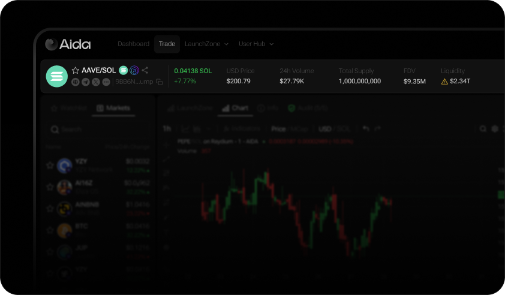
Task: Click the Aida logo
Action: [68, 44]
